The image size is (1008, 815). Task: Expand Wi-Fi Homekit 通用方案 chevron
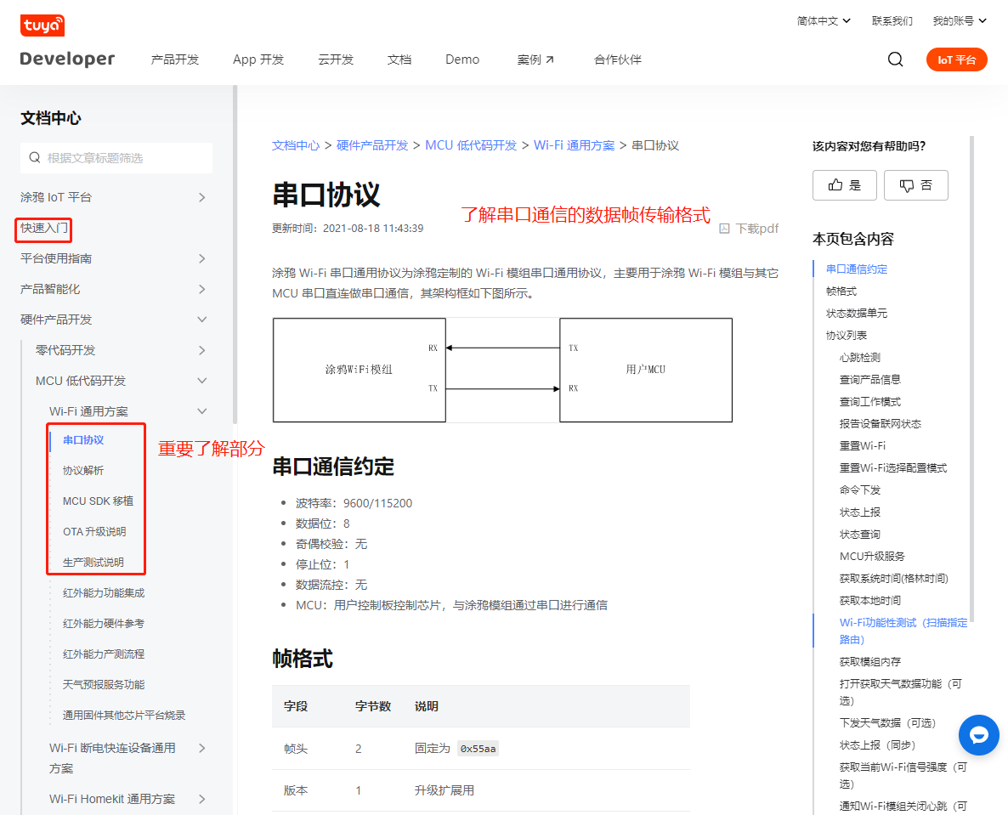tap(202, 799)
